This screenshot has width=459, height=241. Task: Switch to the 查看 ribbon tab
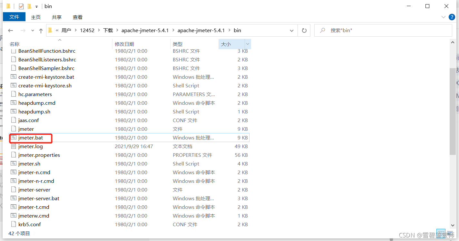(78, 17)
